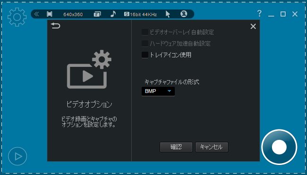Click the ビデオオプション heading

[x=89, y=104]
